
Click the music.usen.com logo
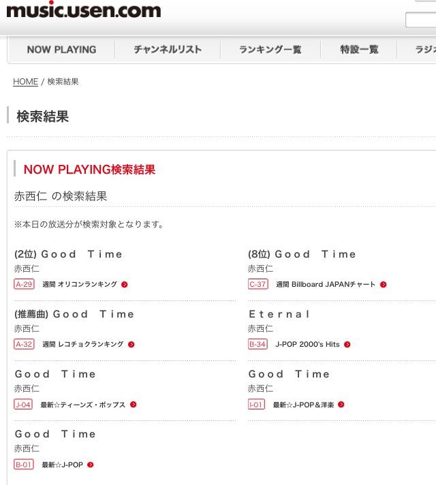[84, 10]
